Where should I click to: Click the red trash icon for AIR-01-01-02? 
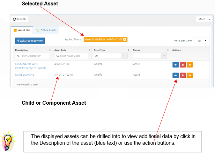pos(183,65)
